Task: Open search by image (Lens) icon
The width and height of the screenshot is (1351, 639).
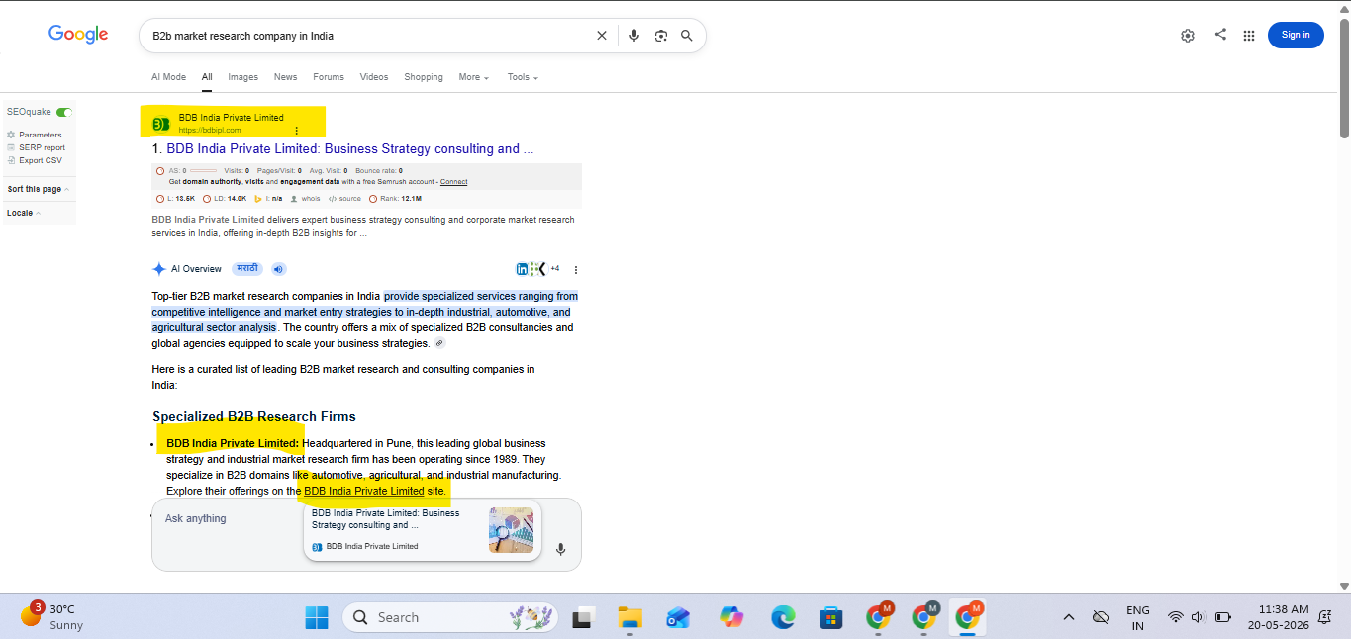Action: pos(661,36)
